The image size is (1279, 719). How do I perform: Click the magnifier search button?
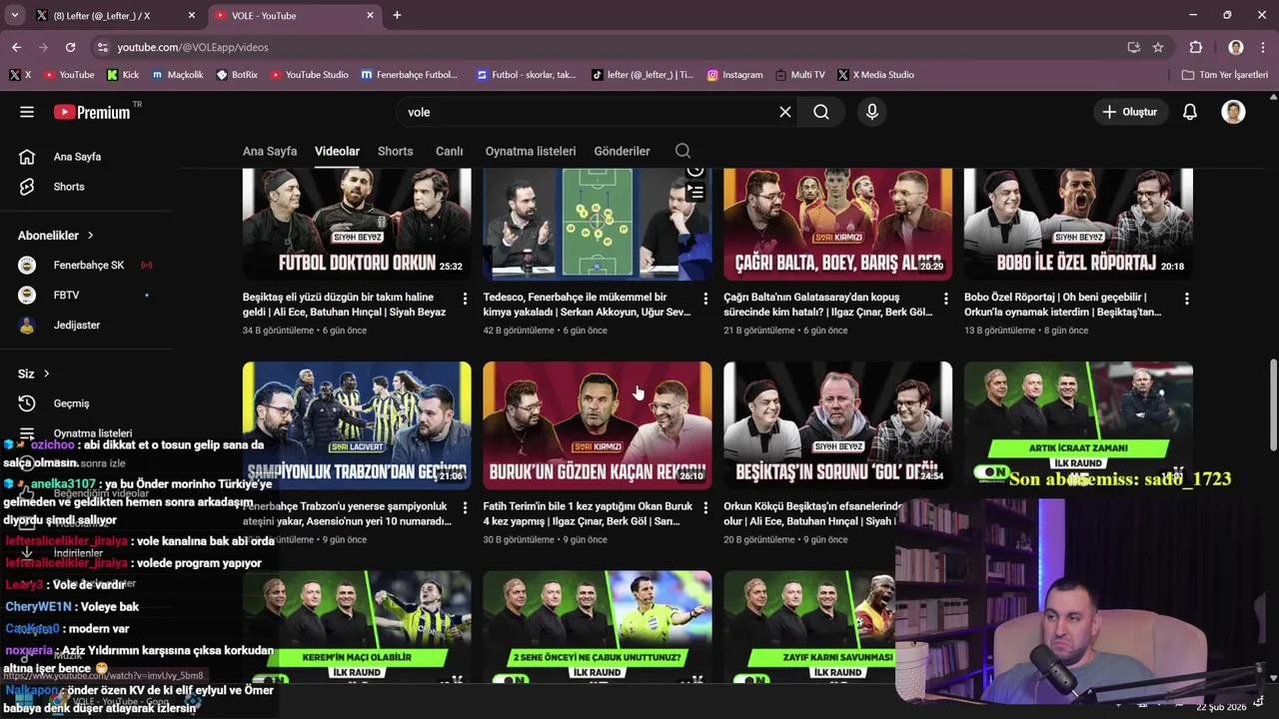pyautogui.click(x=821, y=112)
